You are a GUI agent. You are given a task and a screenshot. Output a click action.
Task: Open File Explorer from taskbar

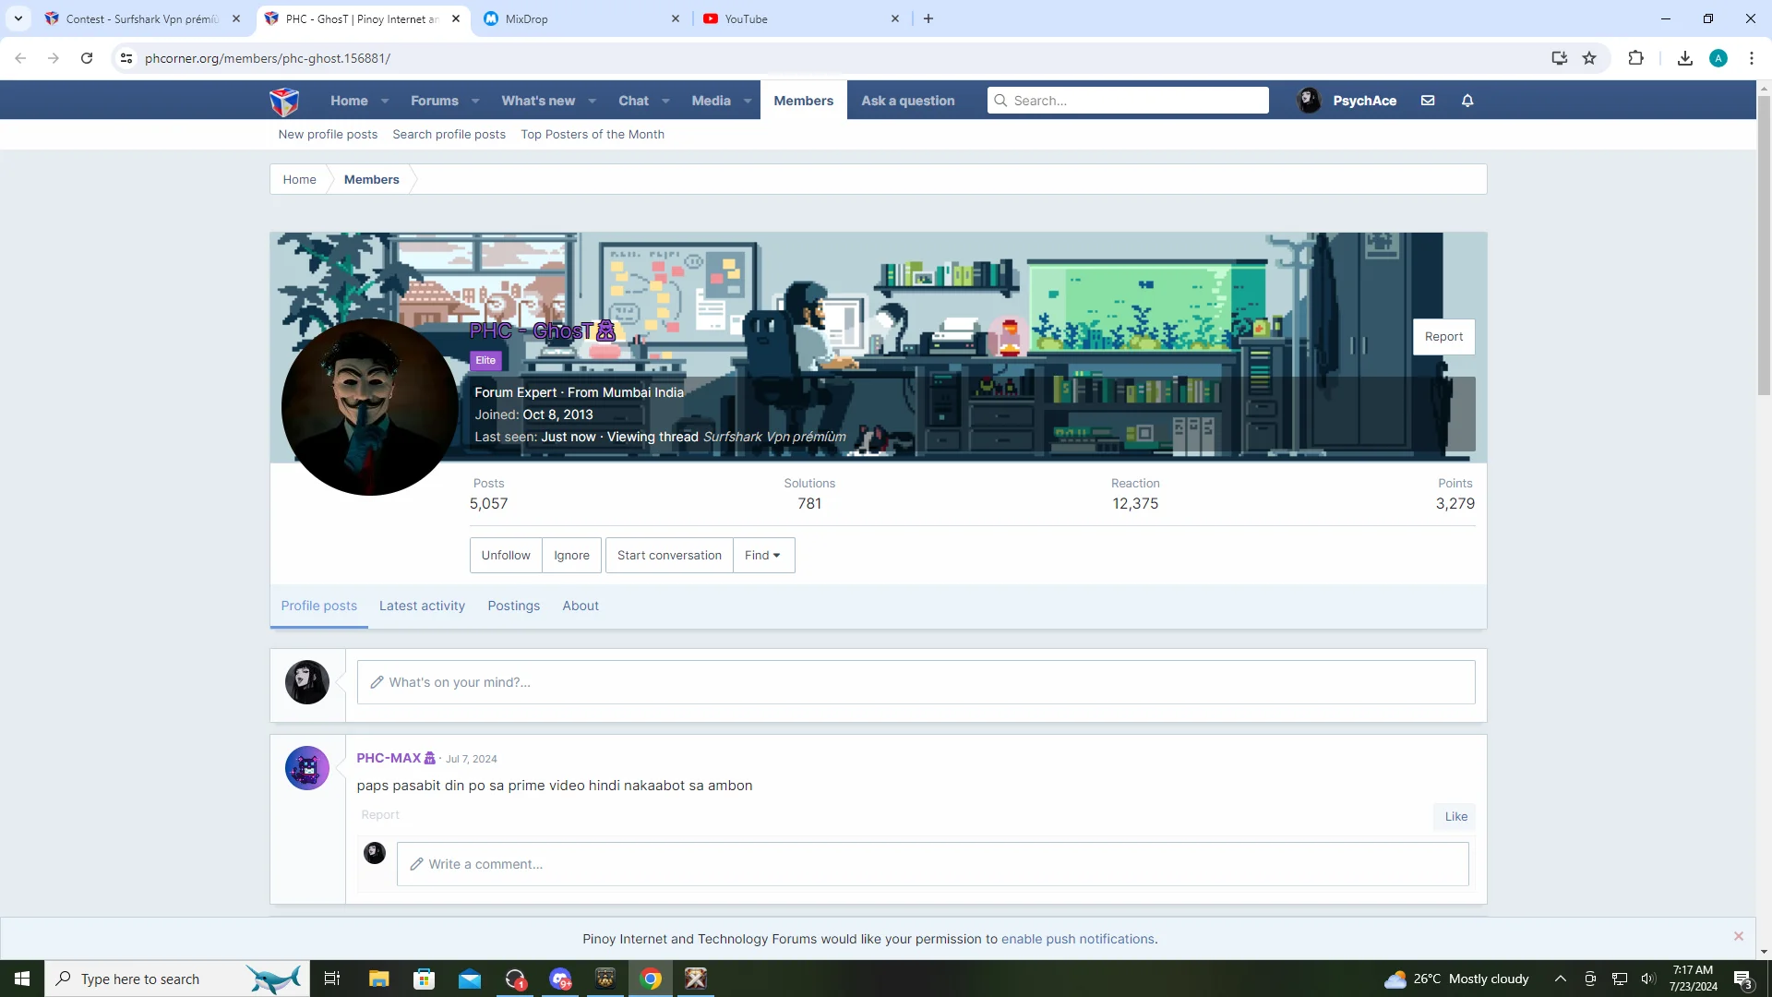pos(379,979)
